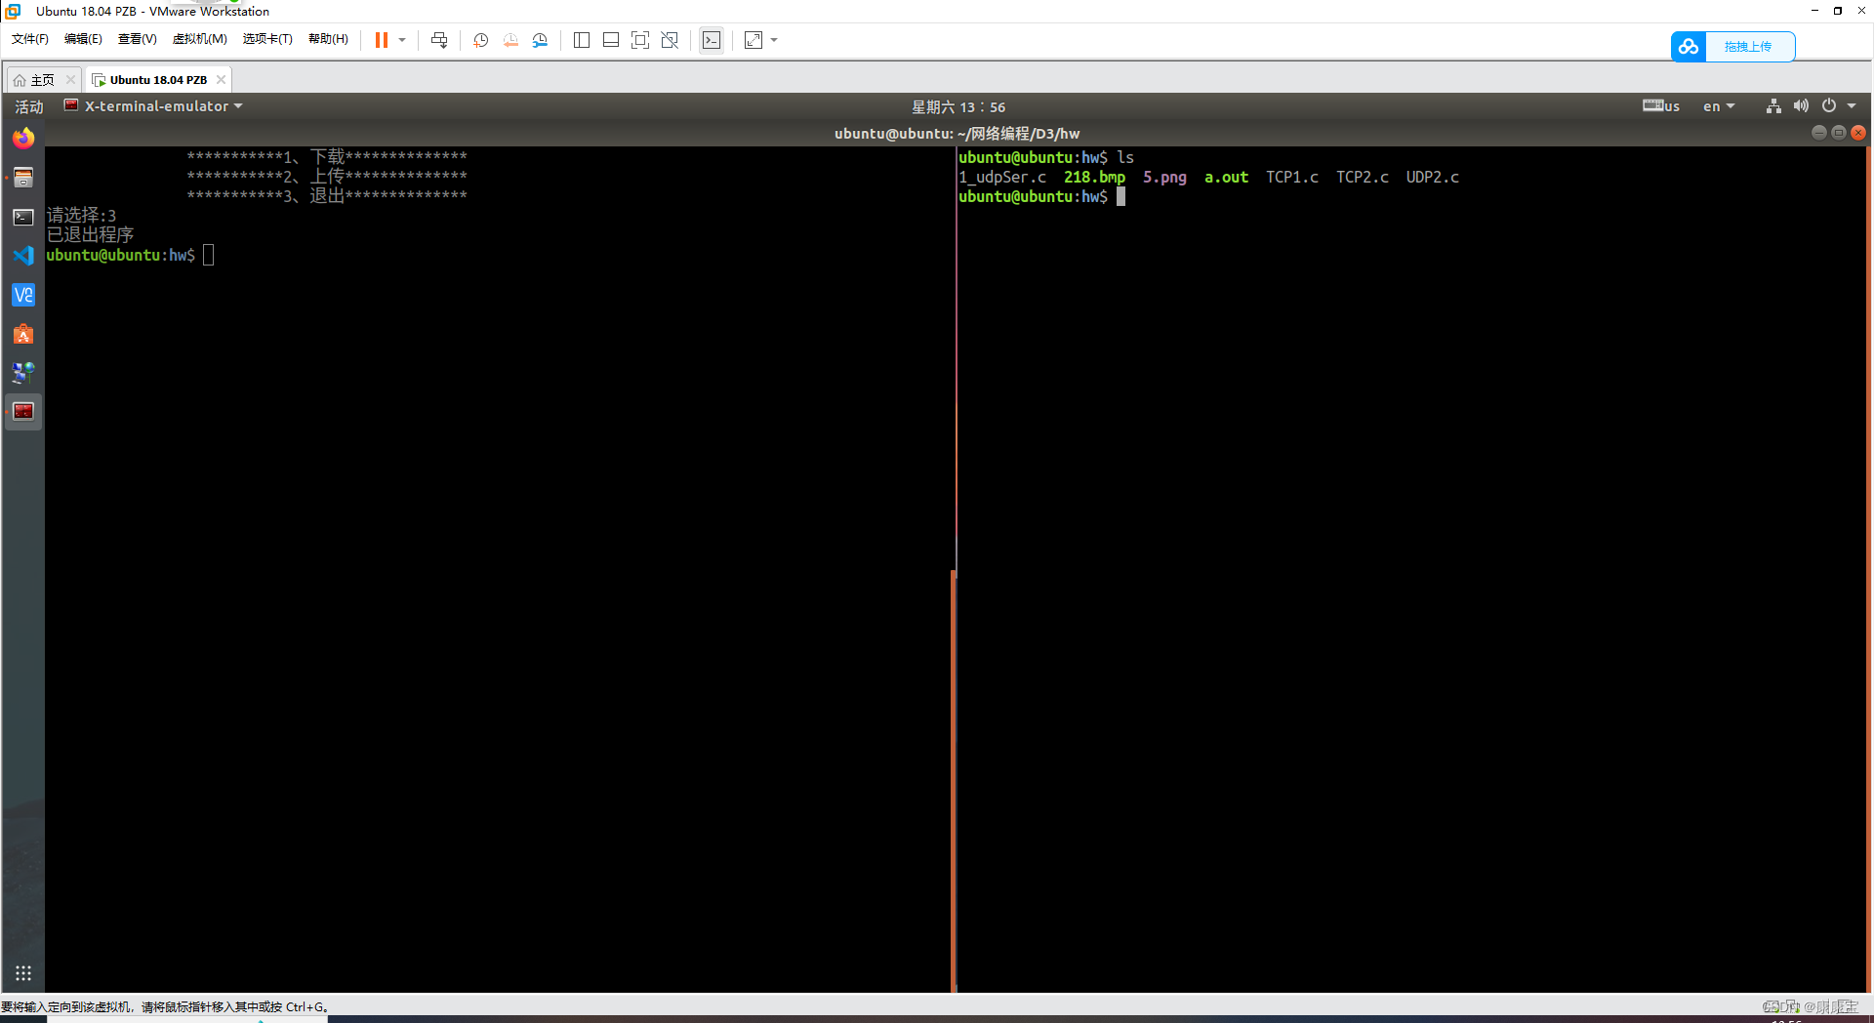Open Terminal from the dock
Screen dimensions: 1874x1023
point(23,217)
